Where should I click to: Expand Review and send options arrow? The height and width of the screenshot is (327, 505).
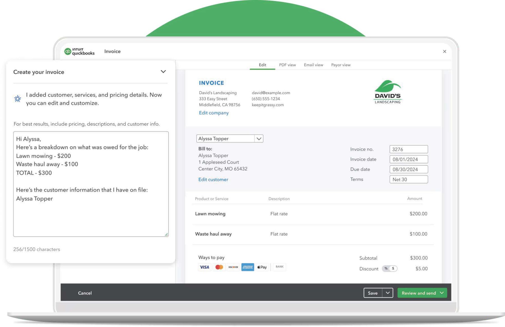click(x=442, y=293)
